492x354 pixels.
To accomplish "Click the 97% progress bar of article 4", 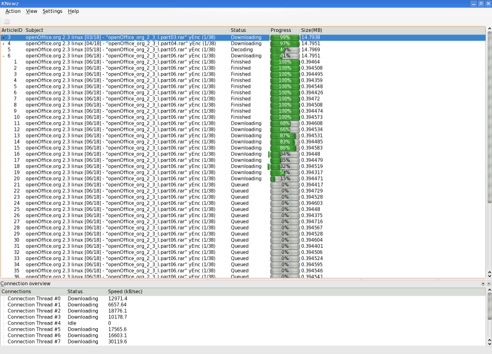I will [x=285, y=44].
